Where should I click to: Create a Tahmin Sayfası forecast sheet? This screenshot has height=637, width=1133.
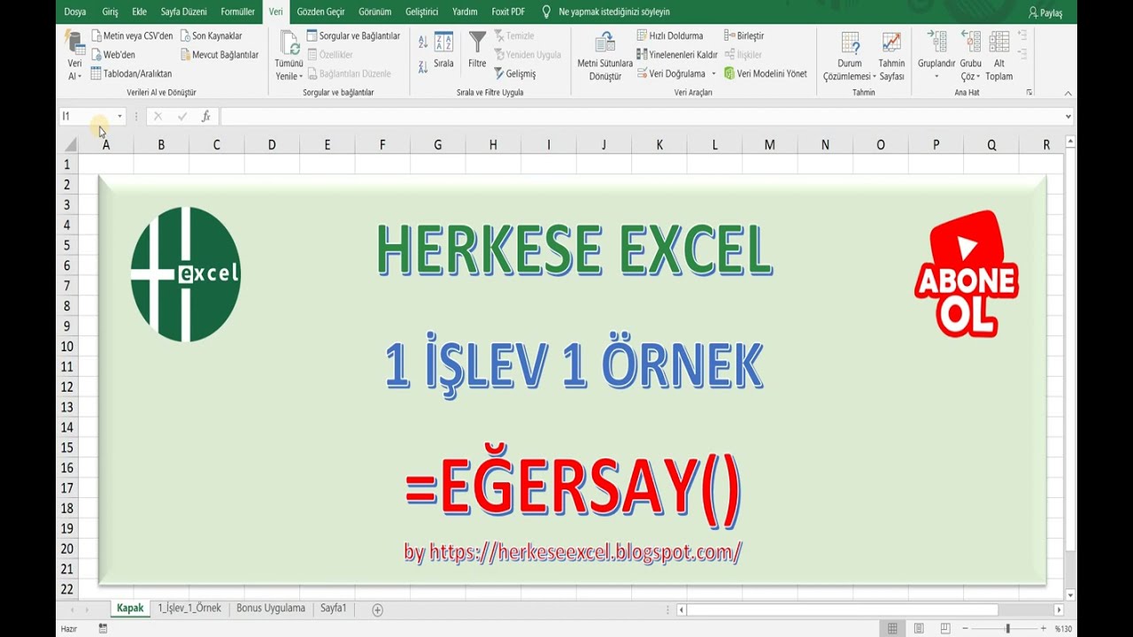[891, 56]
